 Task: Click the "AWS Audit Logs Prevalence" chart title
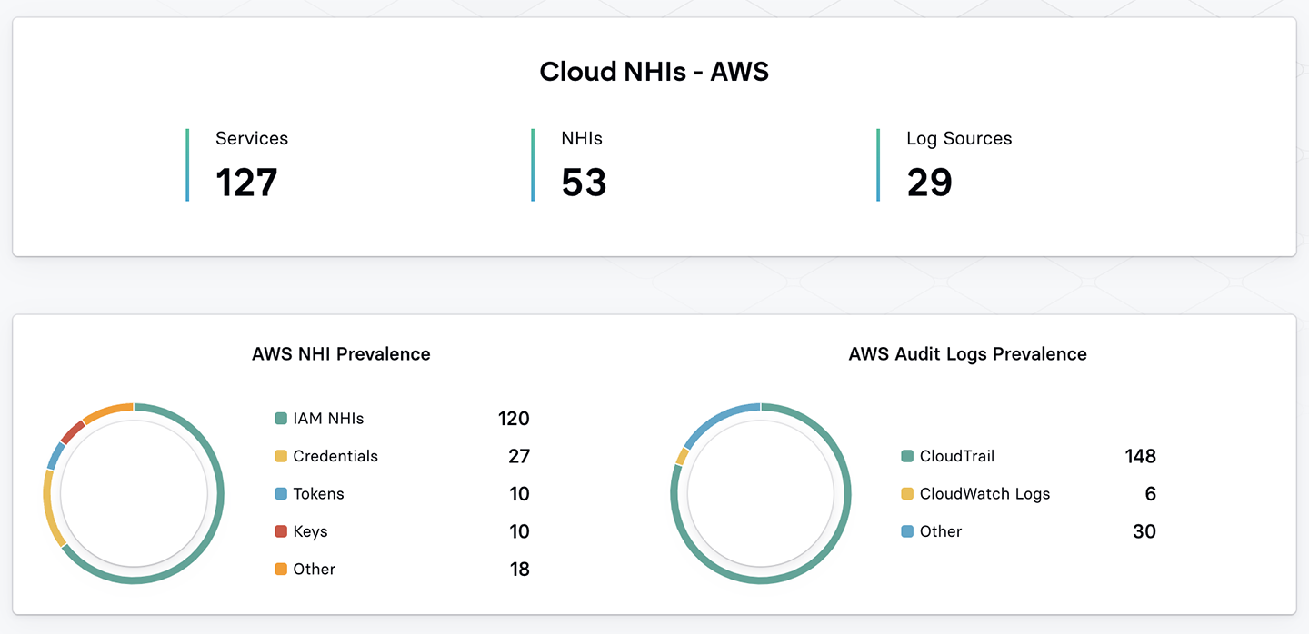[x=967, y=354]
